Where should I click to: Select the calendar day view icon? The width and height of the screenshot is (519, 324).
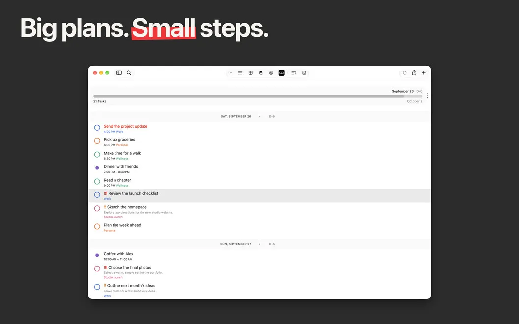tap(261, 73)
